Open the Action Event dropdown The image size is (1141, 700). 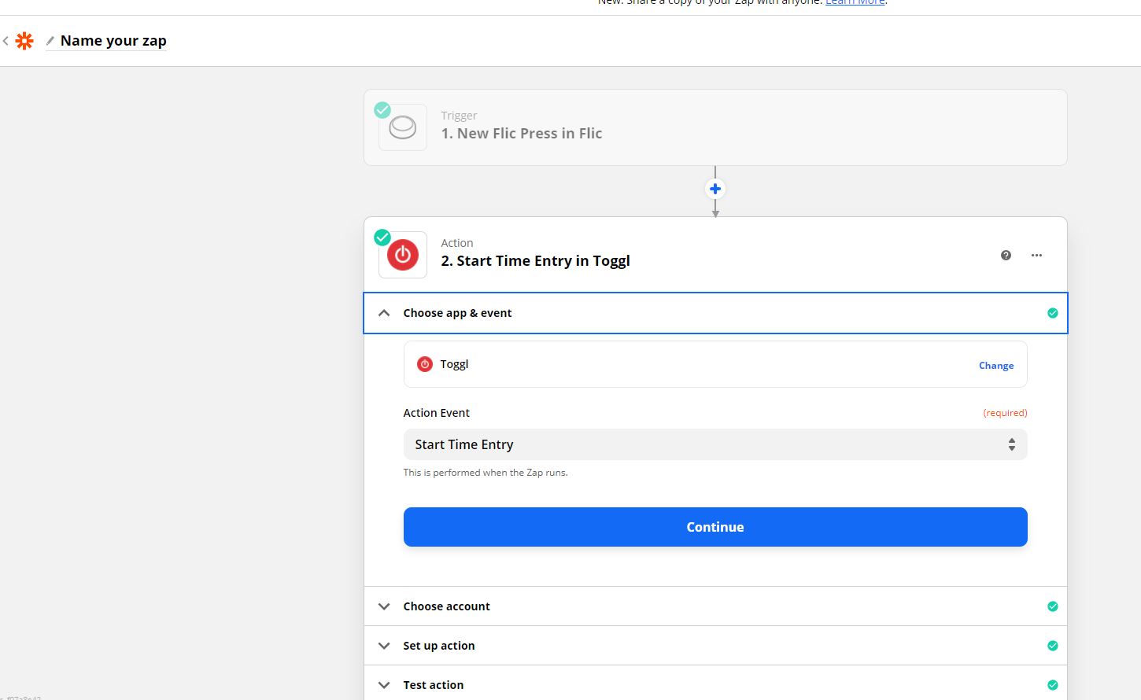click(715, 444)
